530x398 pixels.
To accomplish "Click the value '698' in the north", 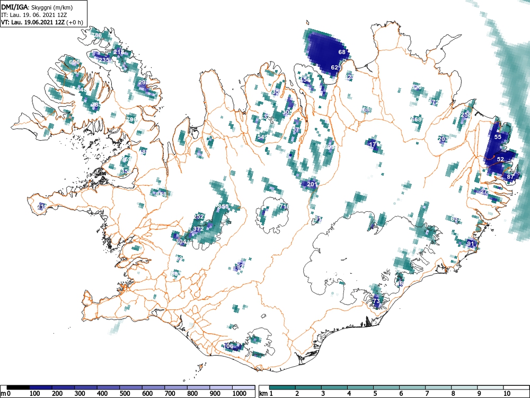I will pos(329,147).
